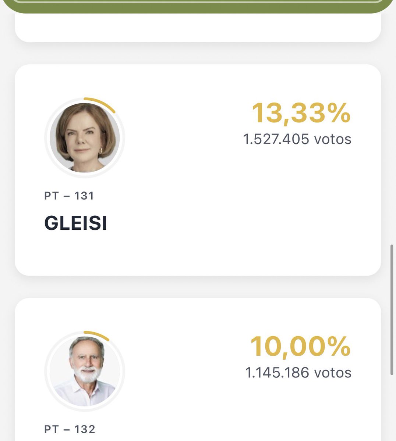Open the Gleisi result card
Viewport: 396px width, 441px height.
click(198, 170)
